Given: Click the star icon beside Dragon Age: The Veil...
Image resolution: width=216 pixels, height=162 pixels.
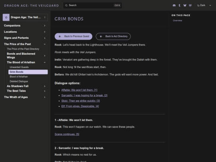Looking at the screenshot, I should click(6, 17).
